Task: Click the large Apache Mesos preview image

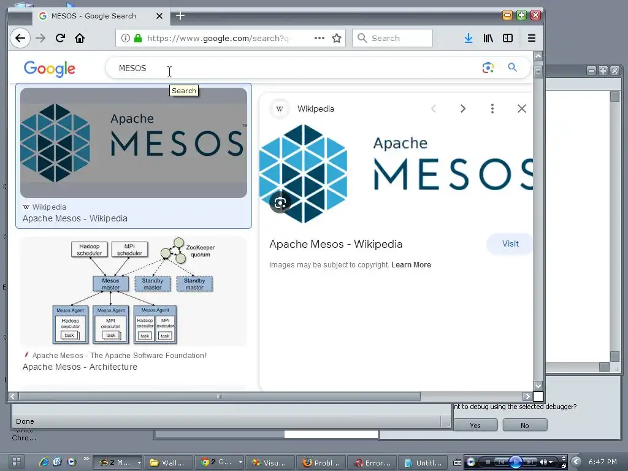Action: coord(396,174)
